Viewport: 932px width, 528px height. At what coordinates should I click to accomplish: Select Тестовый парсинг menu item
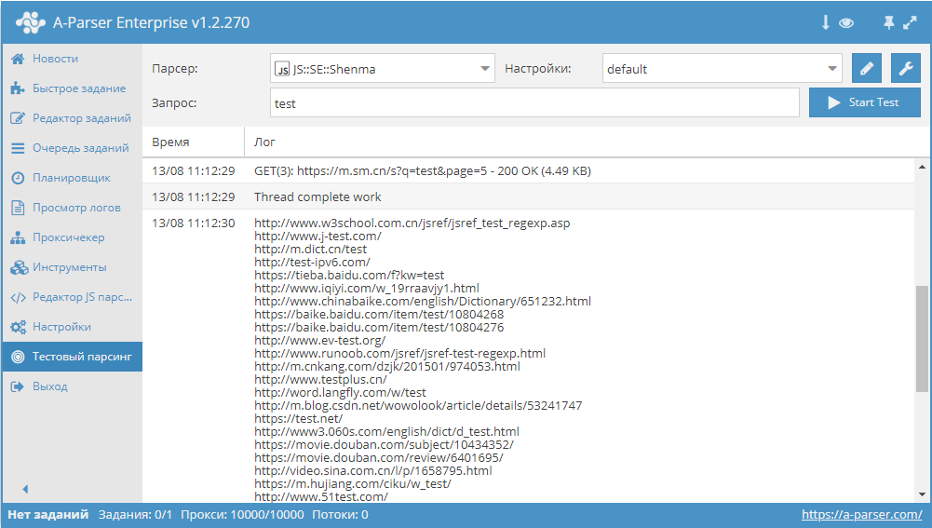72,357
